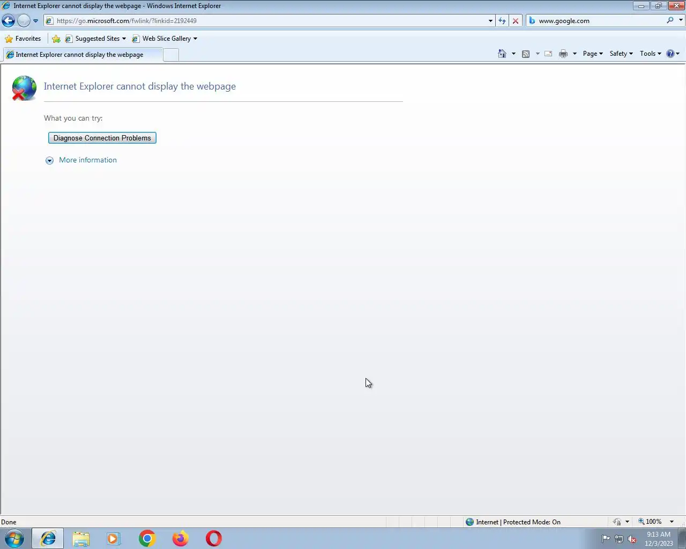Screen dimensions: 686x549
Task: Click the Windows Start orb
Action: (14, 538)
